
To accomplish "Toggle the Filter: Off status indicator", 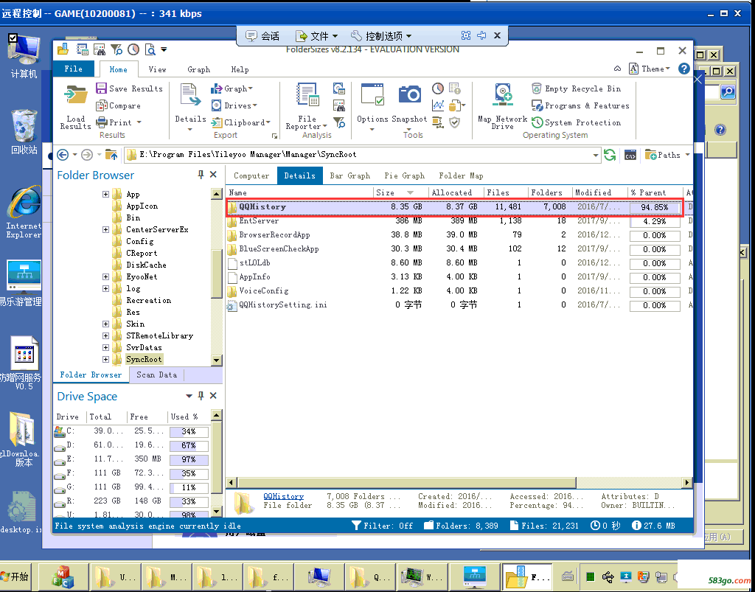I will click(383, 526).
